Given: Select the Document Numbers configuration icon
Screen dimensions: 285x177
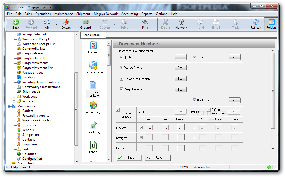Looking at the screenshot, I should pos(93,85).
